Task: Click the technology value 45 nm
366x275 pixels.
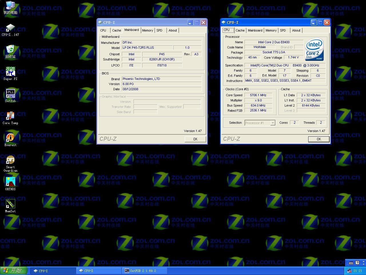Action: [x=252, y=58]
